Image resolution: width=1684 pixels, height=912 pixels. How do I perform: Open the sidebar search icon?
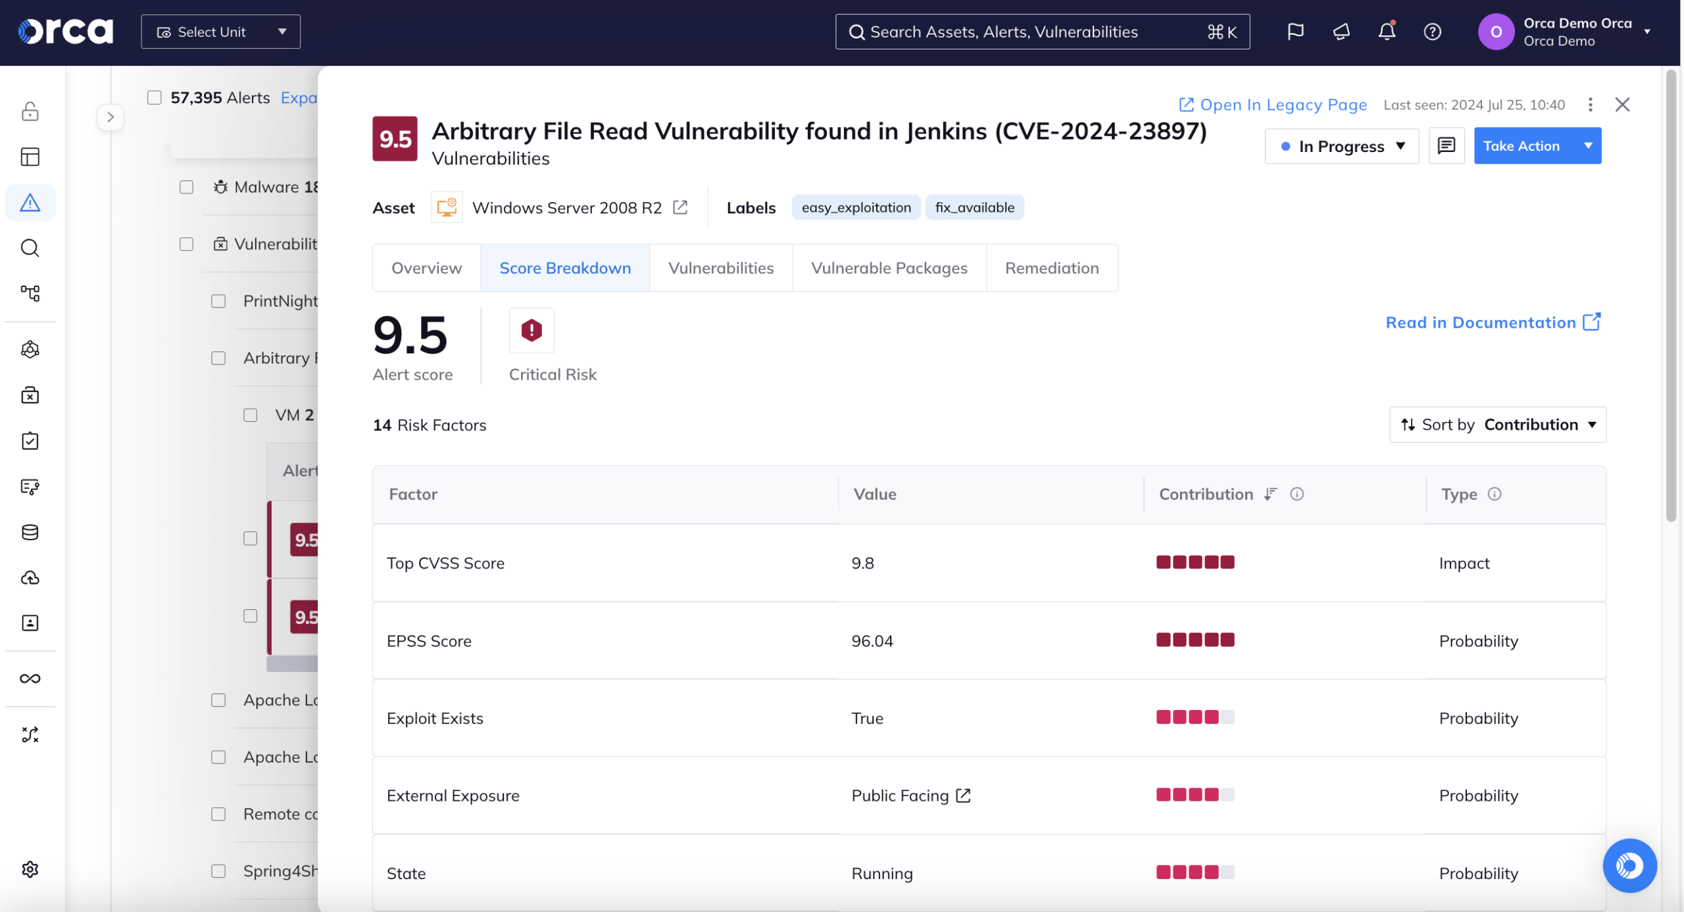pyautogui.click(x=30, y=248)
